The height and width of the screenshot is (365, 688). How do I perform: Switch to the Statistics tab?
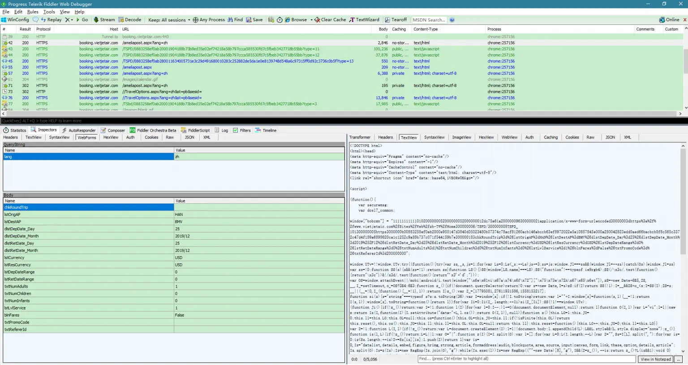(15, 130)
